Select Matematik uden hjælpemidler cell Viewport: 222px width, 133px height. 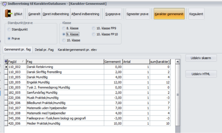[x=65, y=108]
